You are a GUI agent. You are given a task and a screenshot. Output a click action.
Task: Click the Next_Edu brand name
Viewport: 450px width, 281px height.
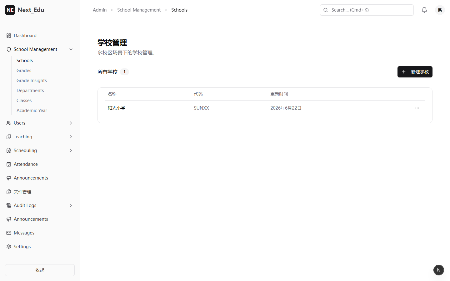(x=31, y=10)
